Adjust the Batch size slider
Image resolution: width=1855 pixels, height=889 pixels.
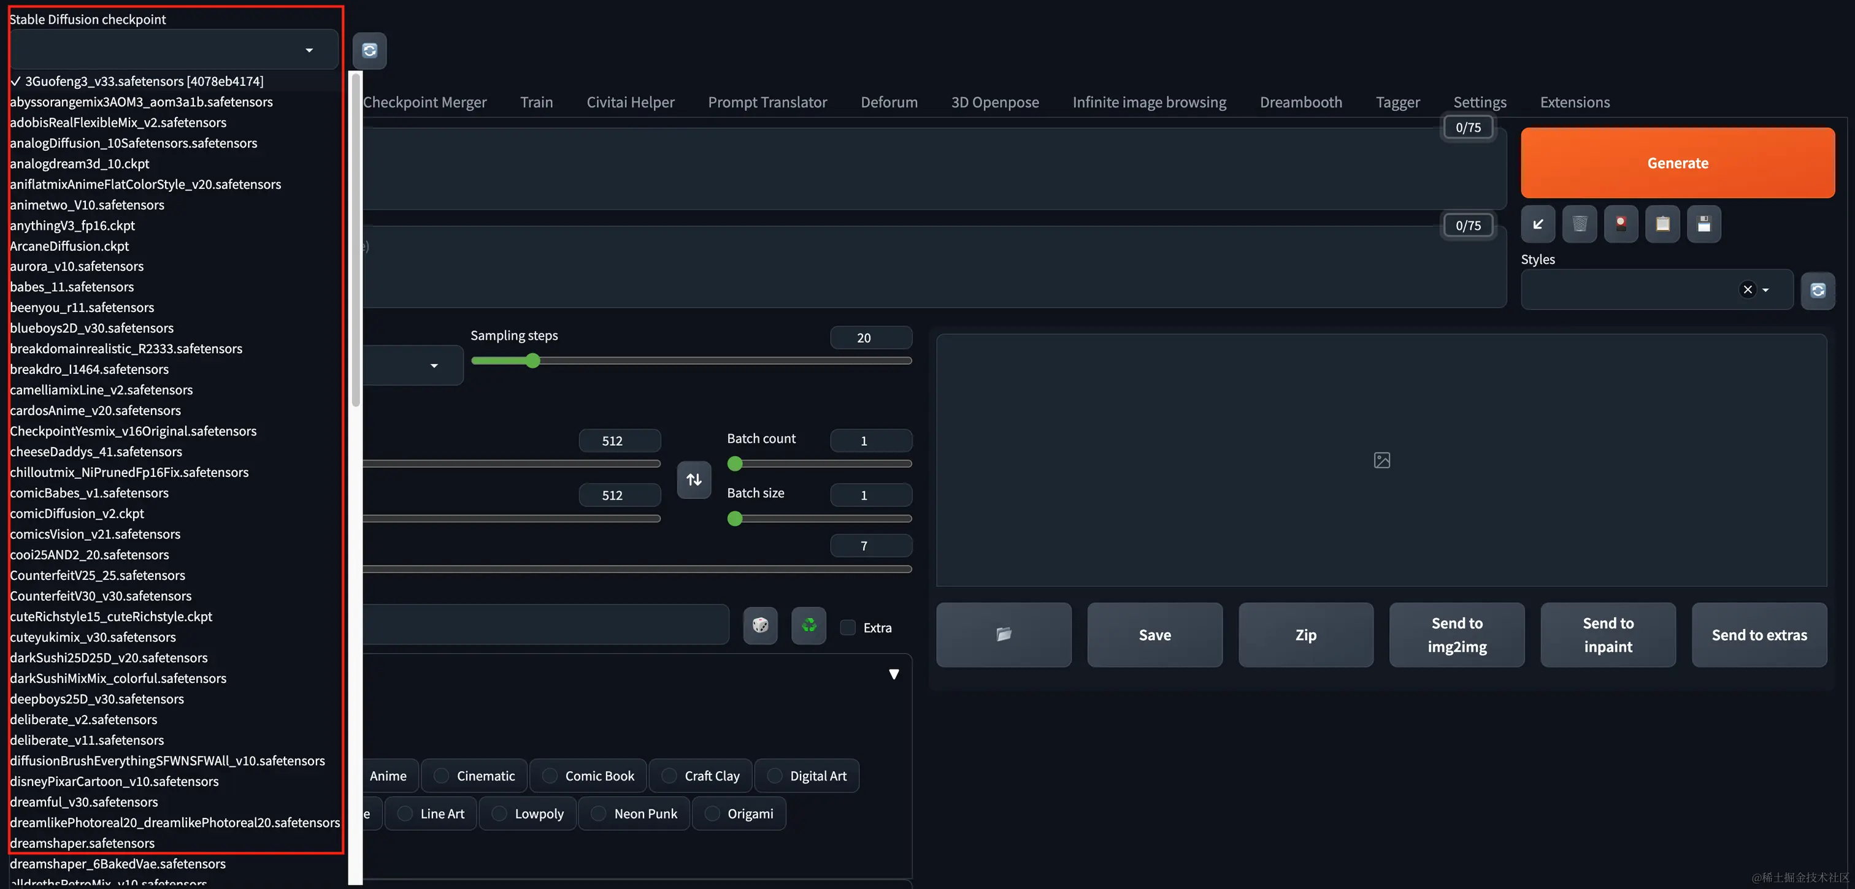pyautogui.click(x=820, y=518)
